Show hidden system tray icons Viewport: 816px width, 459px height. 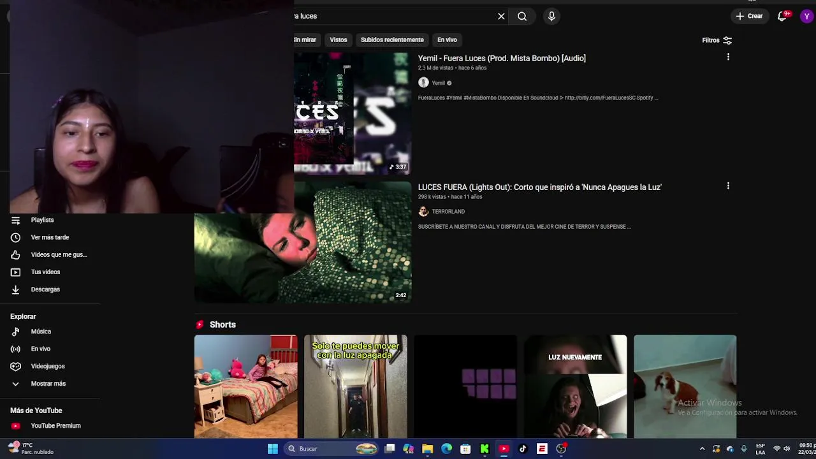(x=702, y=449)
